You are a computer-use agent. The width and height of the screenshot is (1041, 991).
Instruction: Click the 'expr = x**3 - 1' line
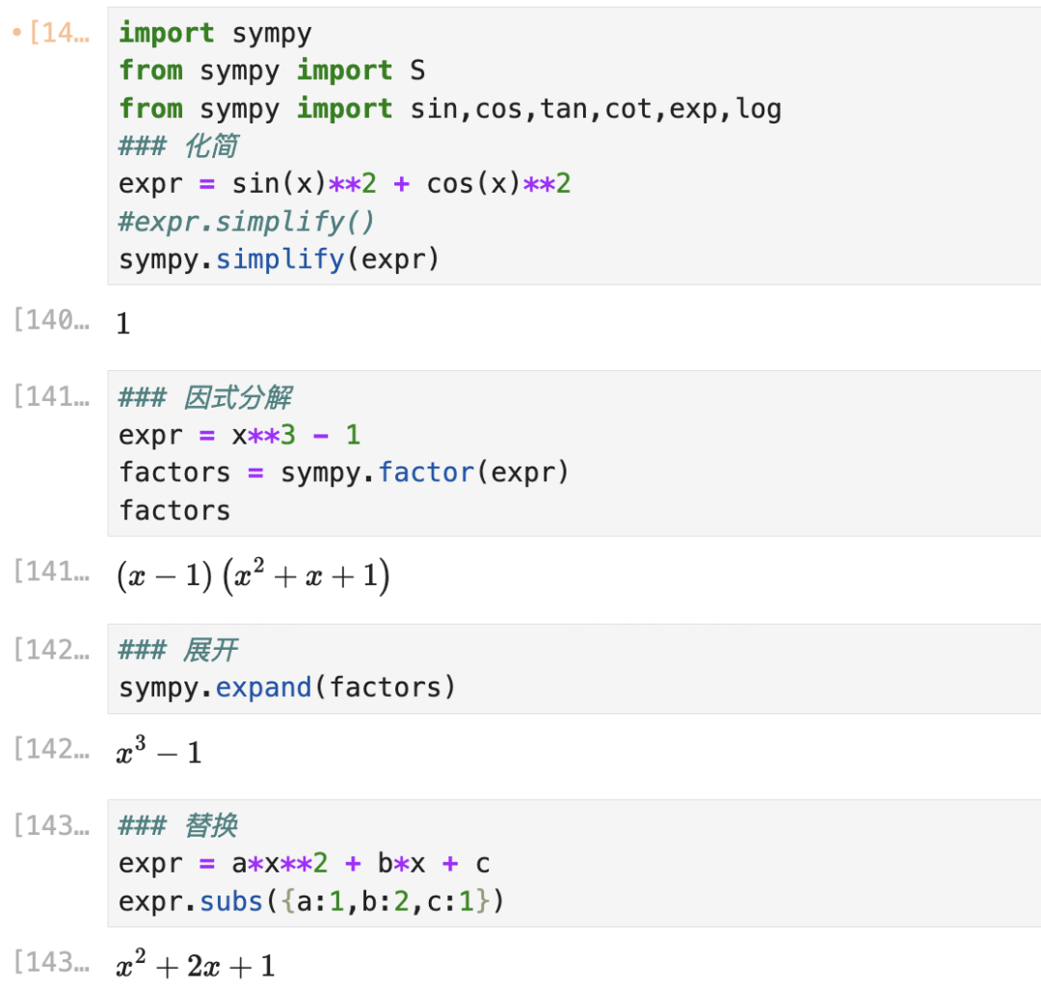[x=239, y=435]
